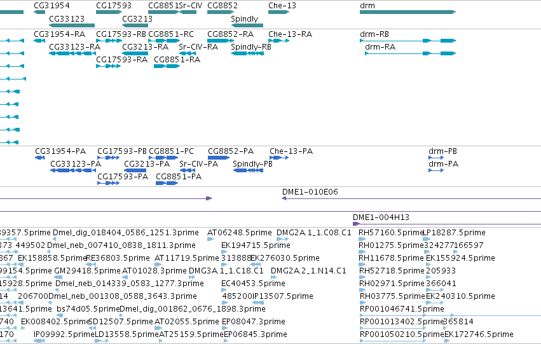
Task: Click BAC clone DME1-010E06
Action: click(x=411, y=198)
